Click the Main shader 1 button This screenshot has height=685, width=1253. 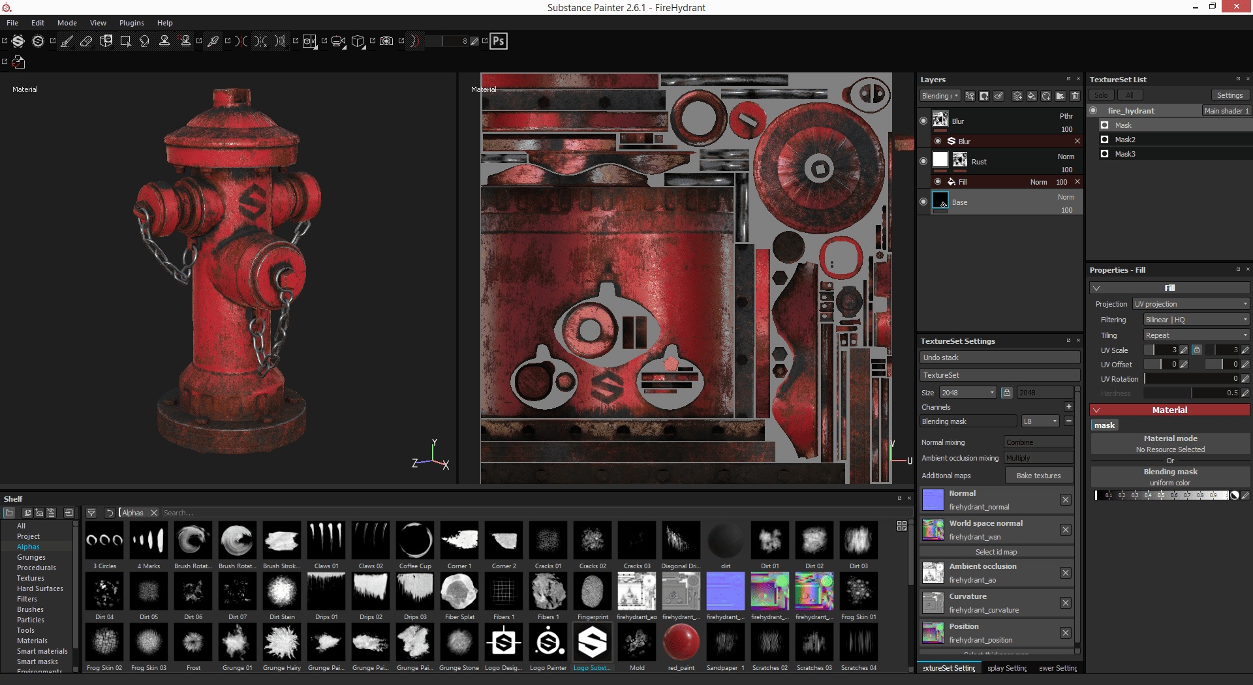point(1226,111)
